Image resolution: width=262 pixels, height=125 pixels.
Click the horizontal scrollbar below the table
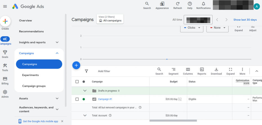point(173,121)
